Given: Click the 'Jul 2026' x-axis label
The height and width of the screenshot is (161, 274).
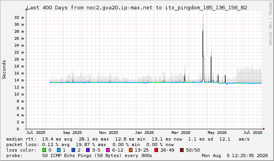Looking at the screenshot, I should coord(253,133).
